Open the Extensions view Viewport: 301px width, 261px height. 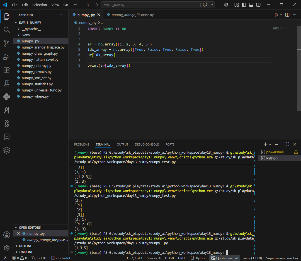click(6, 70)
